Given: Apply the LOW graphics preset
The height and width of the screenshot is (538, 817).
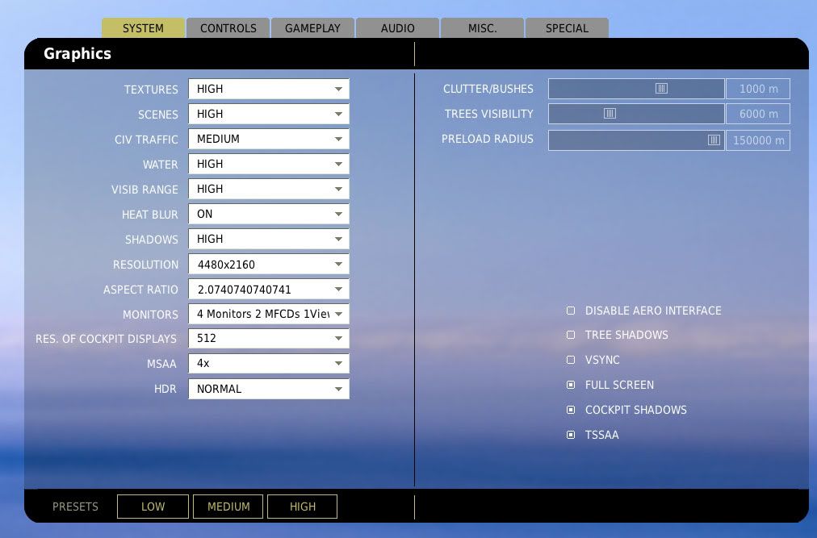Looking at the screenshot, I should tap(153, 507).
